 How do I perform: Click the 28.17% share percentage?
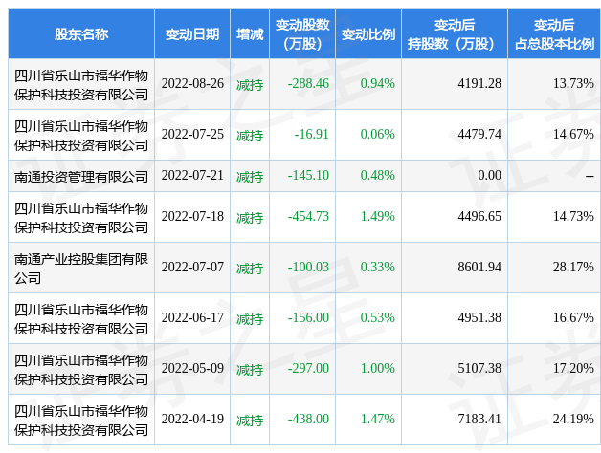tap(573, 267)
